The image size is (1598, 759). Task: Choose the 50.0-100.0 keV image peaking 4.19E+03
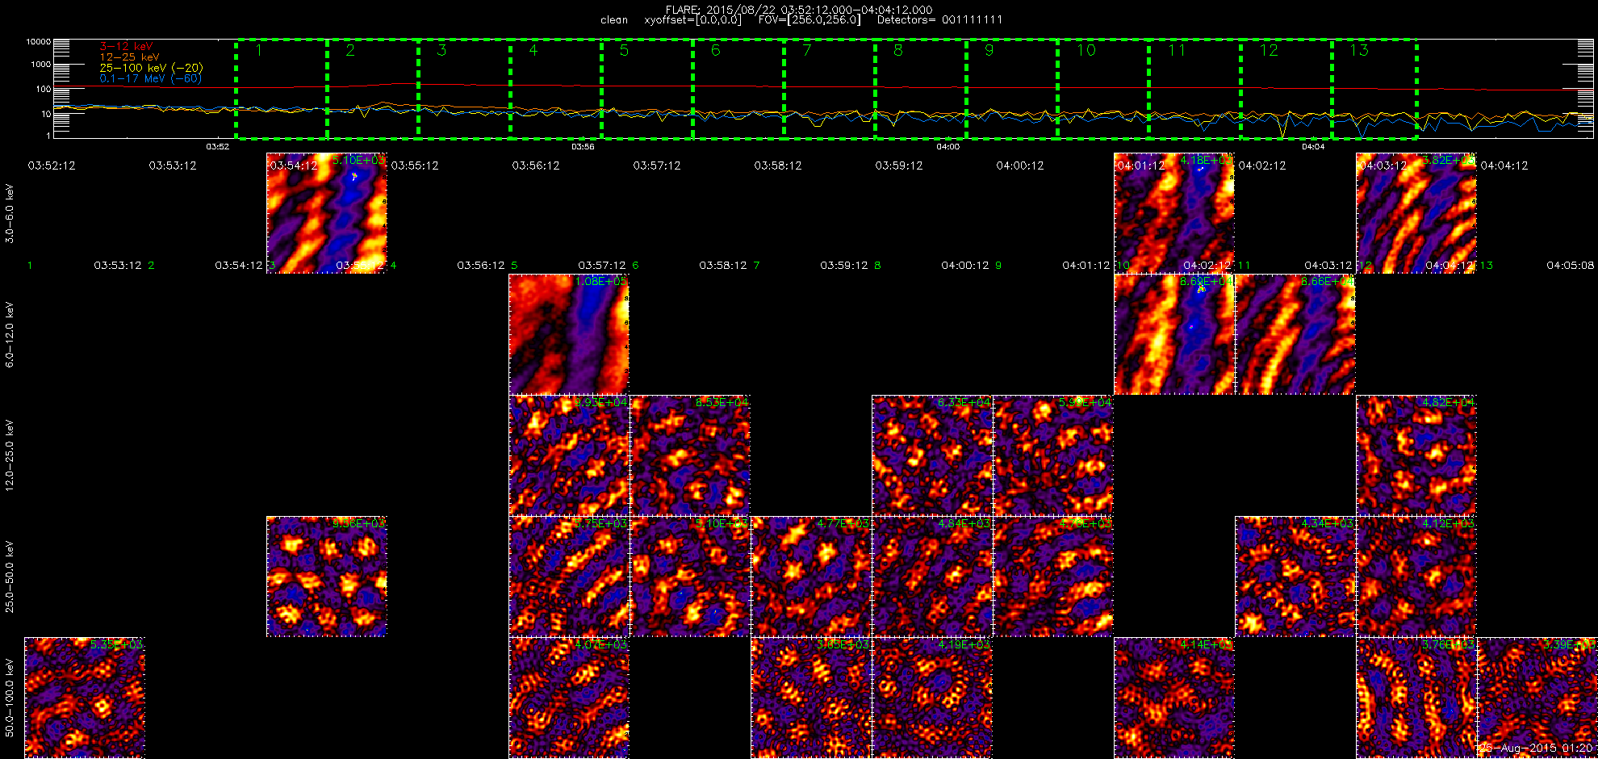(x=932, y=698)
